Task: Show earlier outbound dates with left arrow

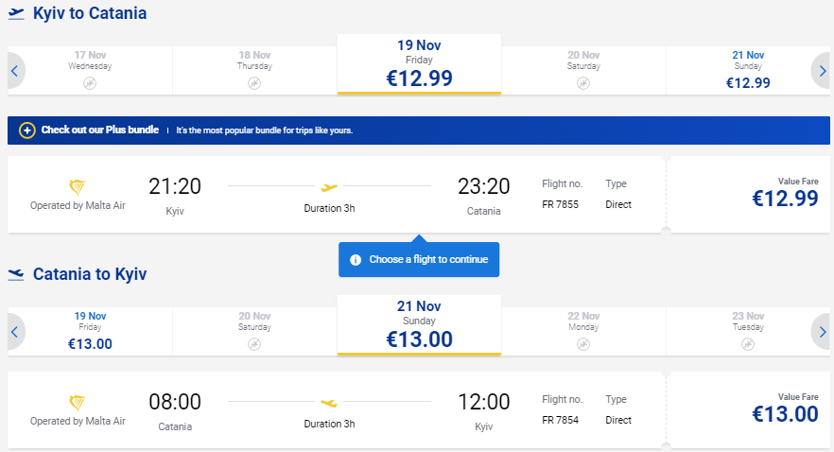Action: (x=15, y=71)
